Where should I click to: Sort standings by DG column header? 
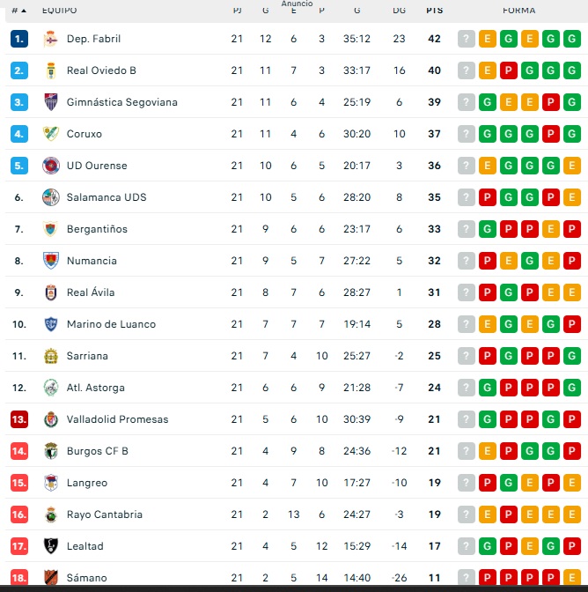click(x=399, y=11)
